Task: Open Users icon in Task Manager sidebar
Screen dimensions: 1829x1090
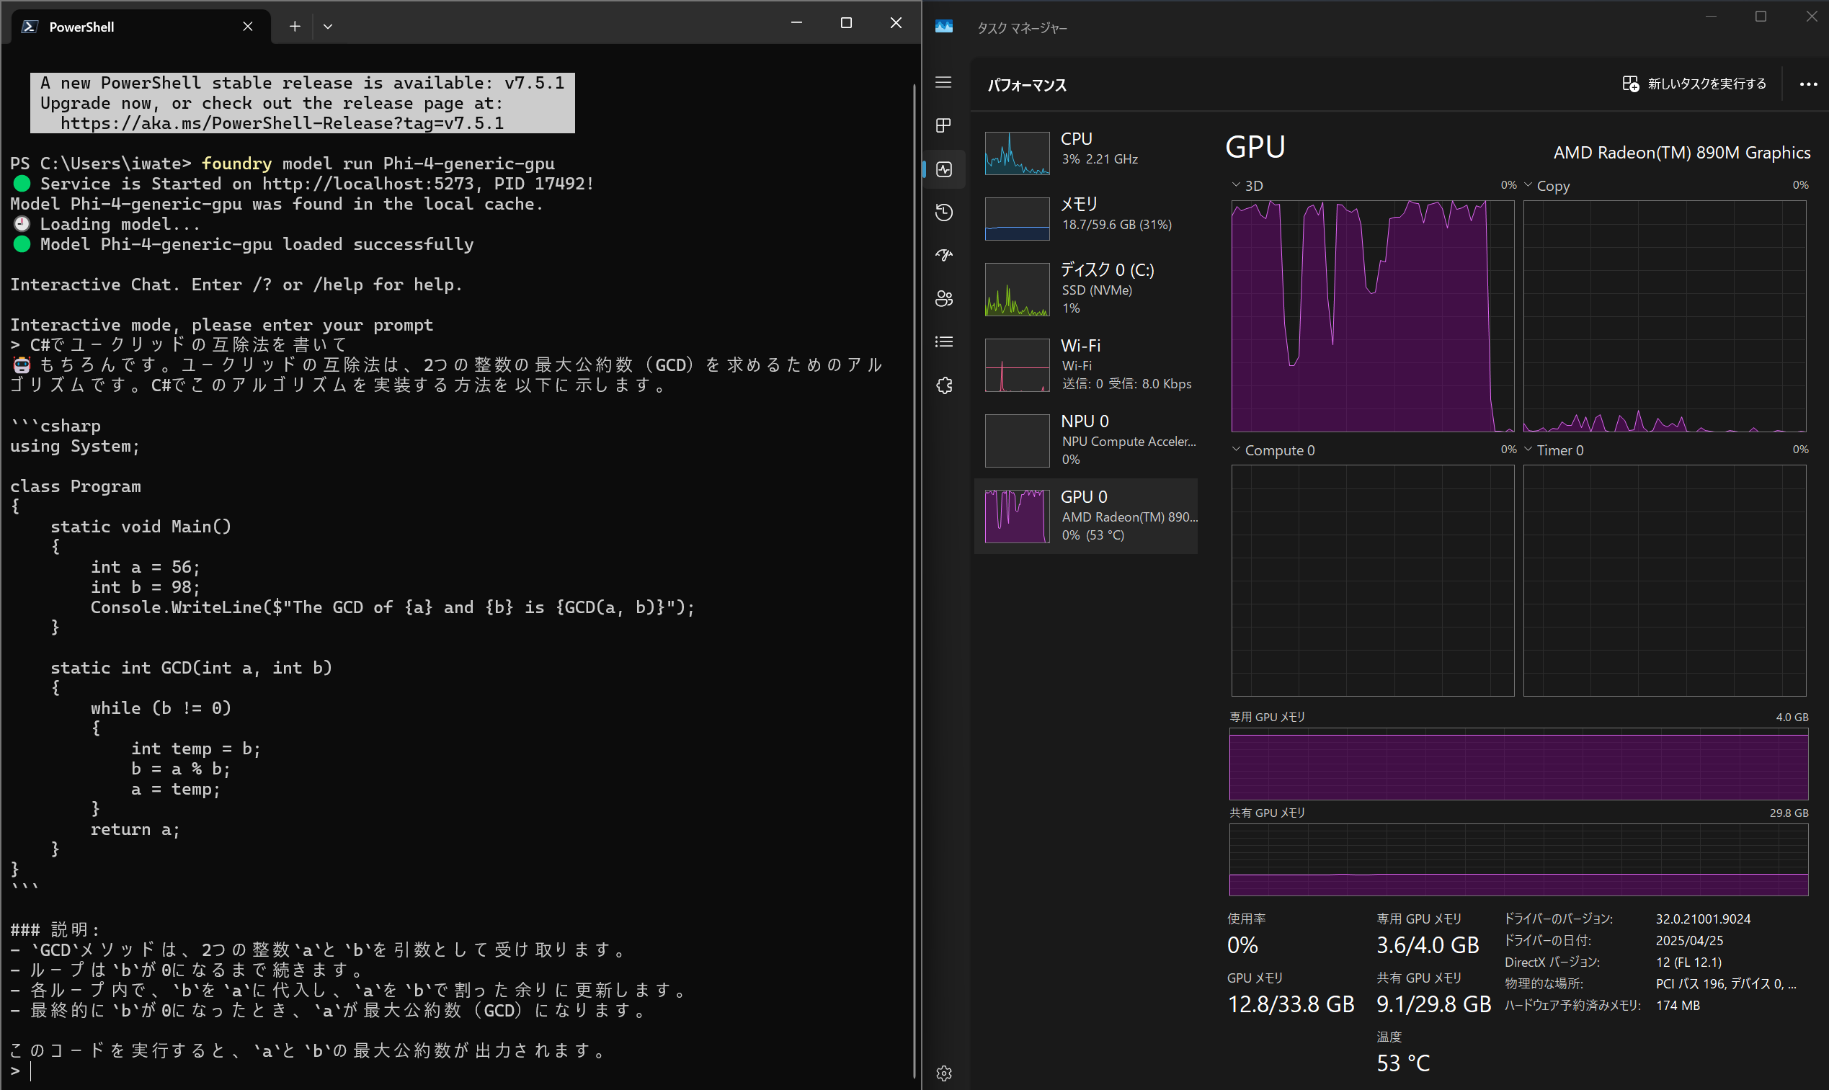Action: [x=944, y=298]
